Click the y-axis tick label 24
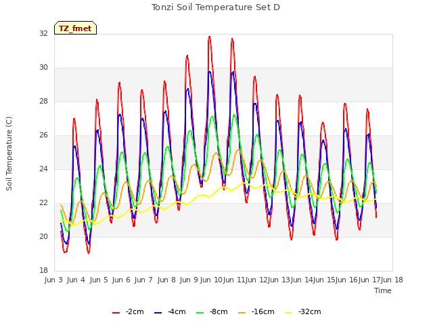This screenshot has height=325, width=433. point(43,169)
